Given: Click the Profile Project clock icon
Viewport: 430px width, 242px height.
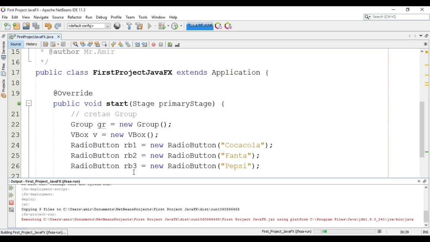Looking at the screenshot, I should [174, 26].
